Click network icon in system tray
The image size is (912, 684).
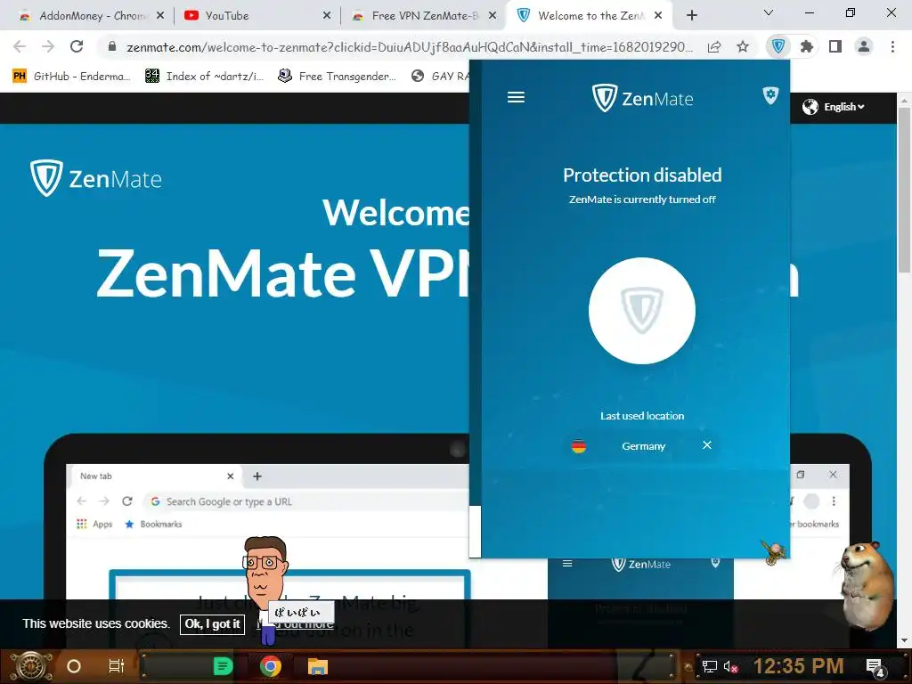[x=710, y=666]
